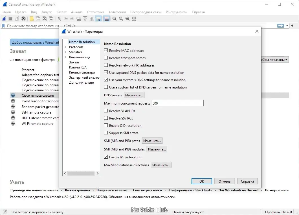The width and height of the screenshot is (299, 215).
Task: Enable Resolve network (IP) addresses
Action: point(106,65)
